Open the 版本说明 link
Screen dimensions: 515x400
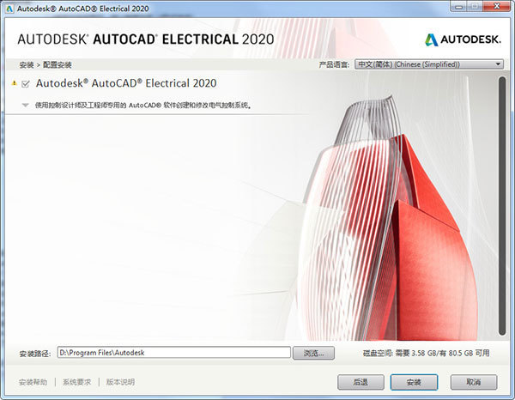120,382
